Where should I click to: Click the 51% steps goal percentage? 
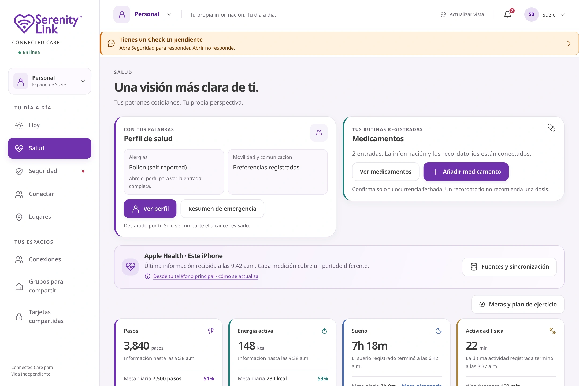coord(209,379)
